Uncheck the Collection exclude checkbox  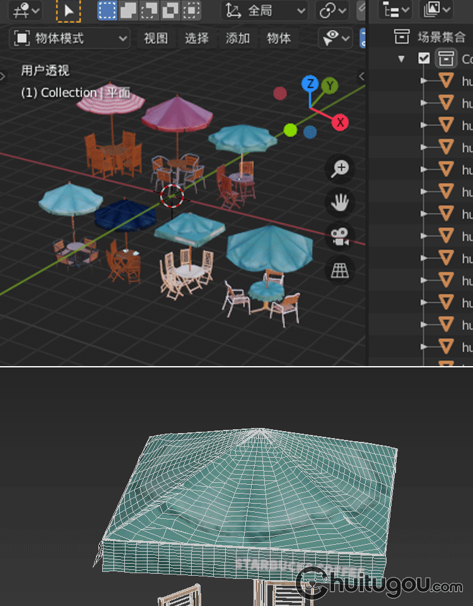[424, 59]
